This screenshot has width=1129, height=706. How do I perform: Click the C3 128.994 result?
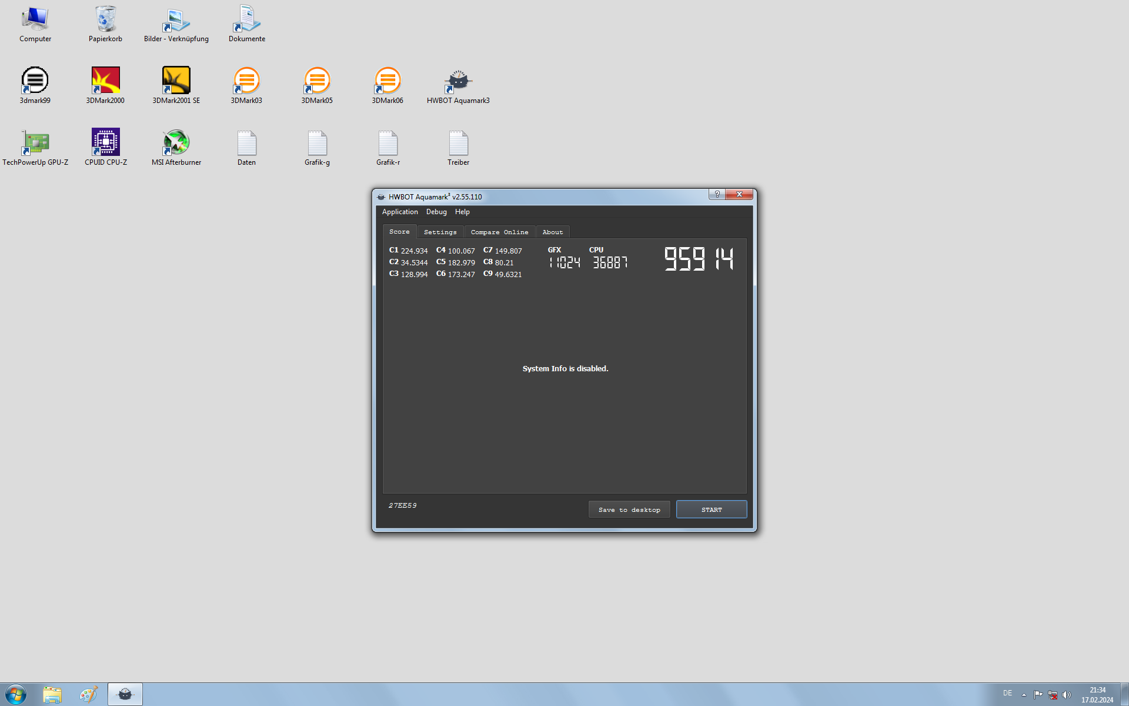click(409, 274)
